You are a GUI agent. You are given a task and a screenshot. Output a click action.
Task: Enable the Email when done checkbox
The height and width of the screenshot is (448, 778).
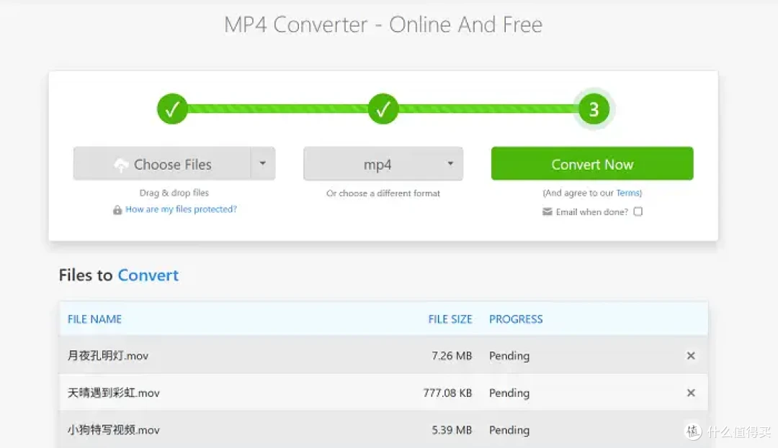coord(638,212)
